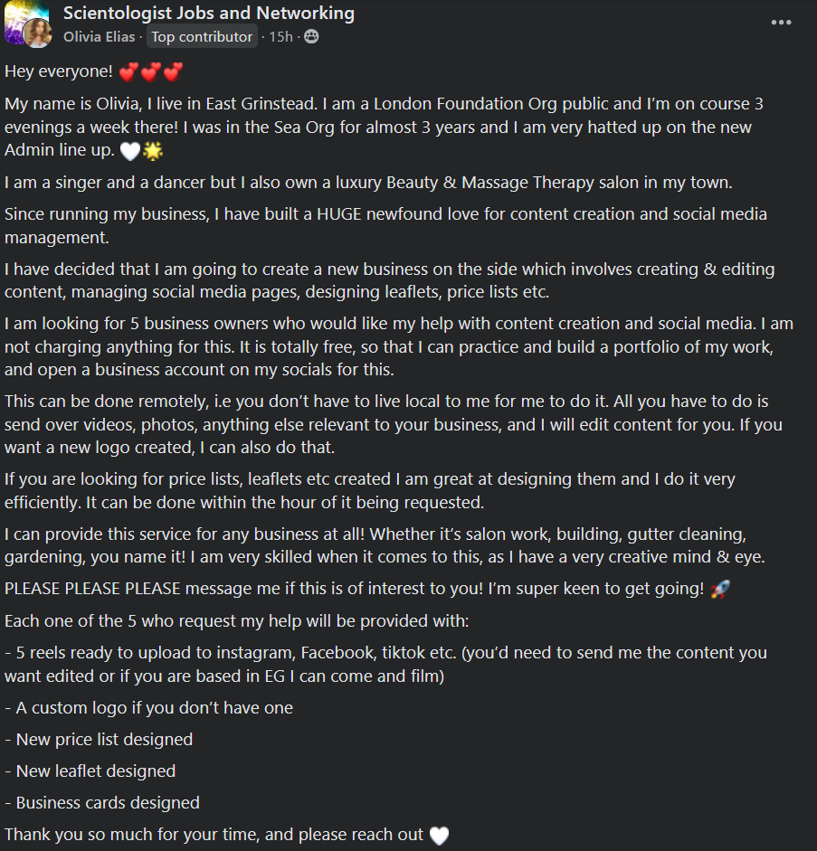Click the white heart after 'Admin line up'
The image size is (817, 851).
130,150
